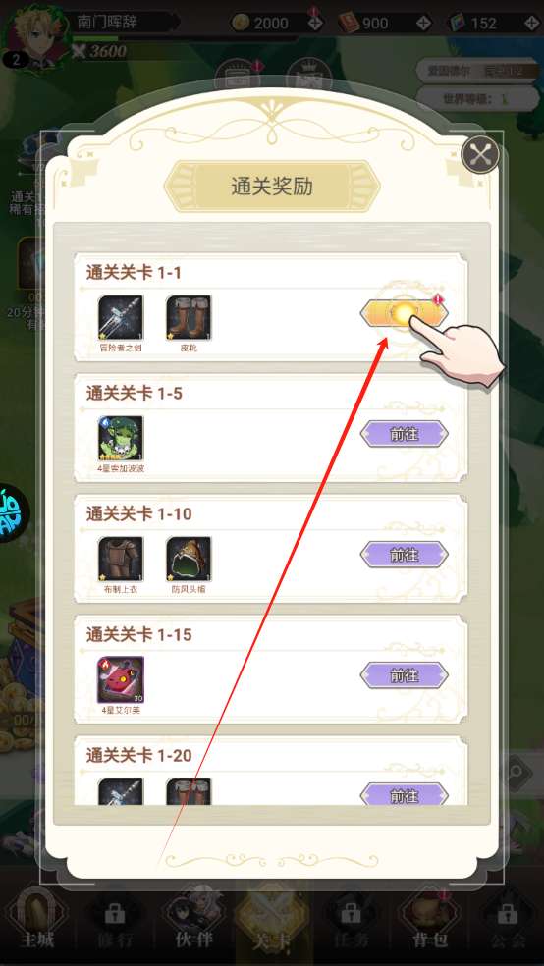Viewport: 544px width, 966px height.
Task: Open the 伙伴 partners tab
Action: tap(193, 926)
